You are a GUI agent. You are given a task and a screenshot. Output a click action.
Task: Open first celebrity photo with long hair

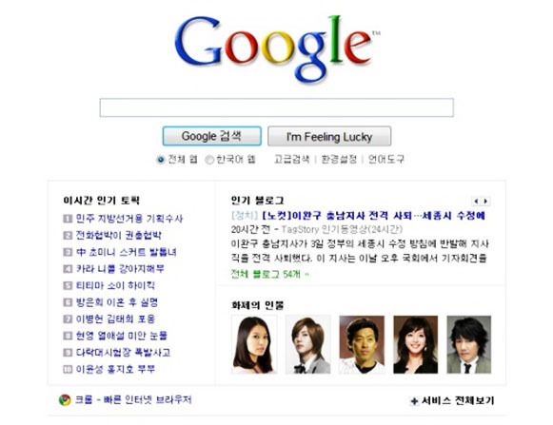(254, 344)
